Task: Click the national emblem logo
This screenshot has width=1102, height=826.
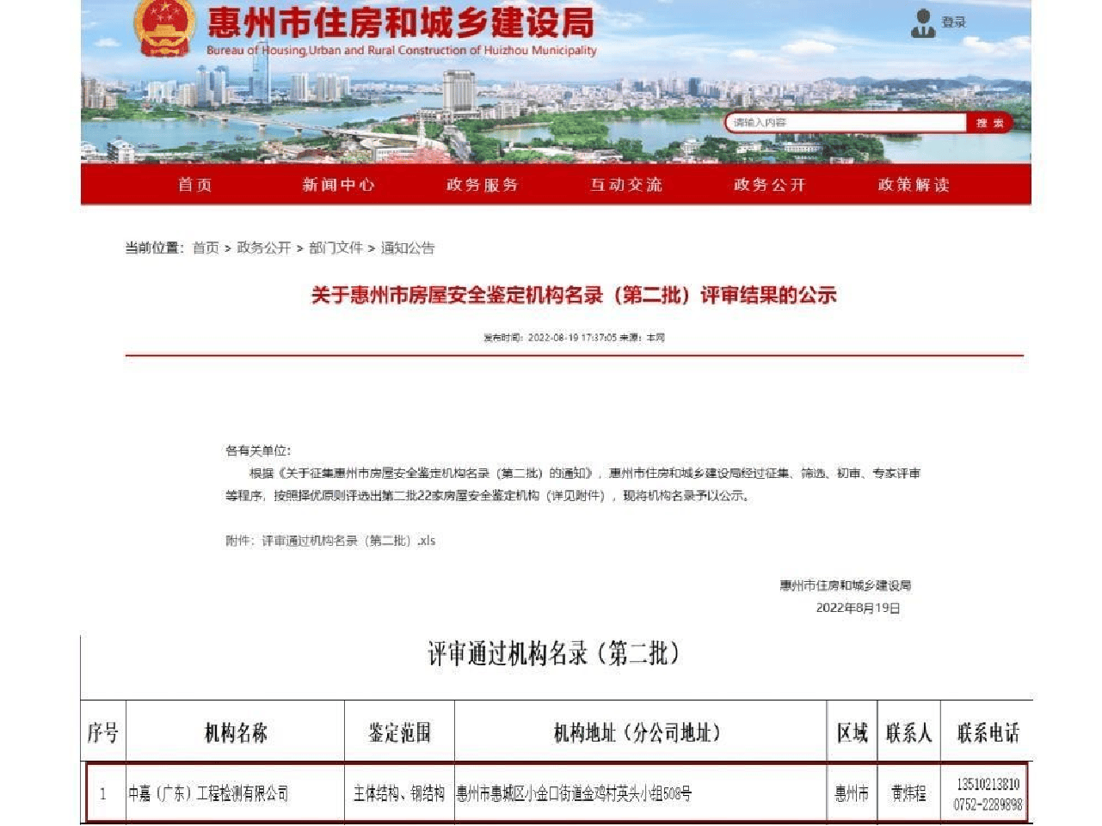Action: pos(163,28)
